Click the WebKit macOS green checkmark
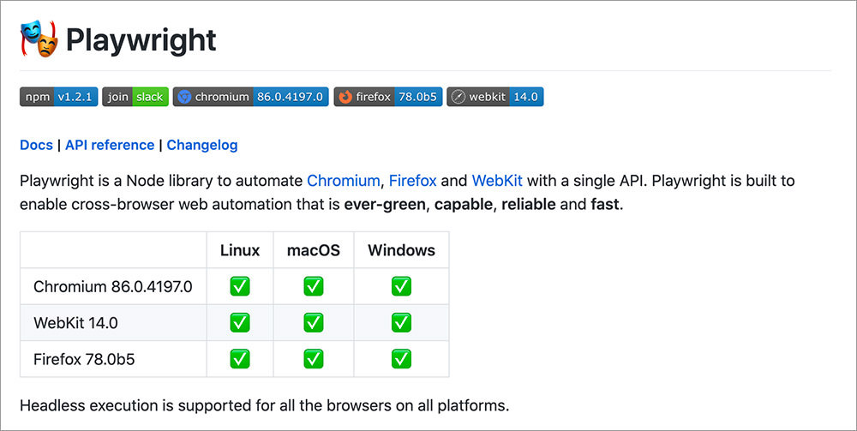 click(314, 322)
